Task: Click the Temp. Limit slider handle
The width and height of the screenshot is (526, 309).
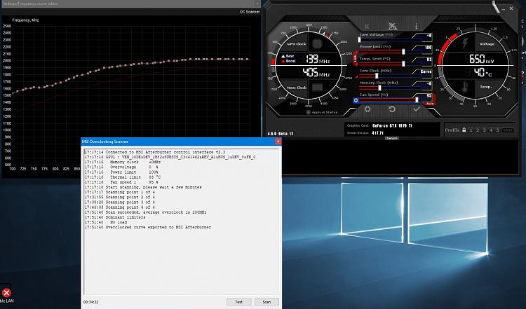Action: click(x=403, y=64)
